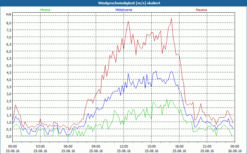Select the blue Mittelwerte legend label

pyautogui.click(x=124, y=10)
